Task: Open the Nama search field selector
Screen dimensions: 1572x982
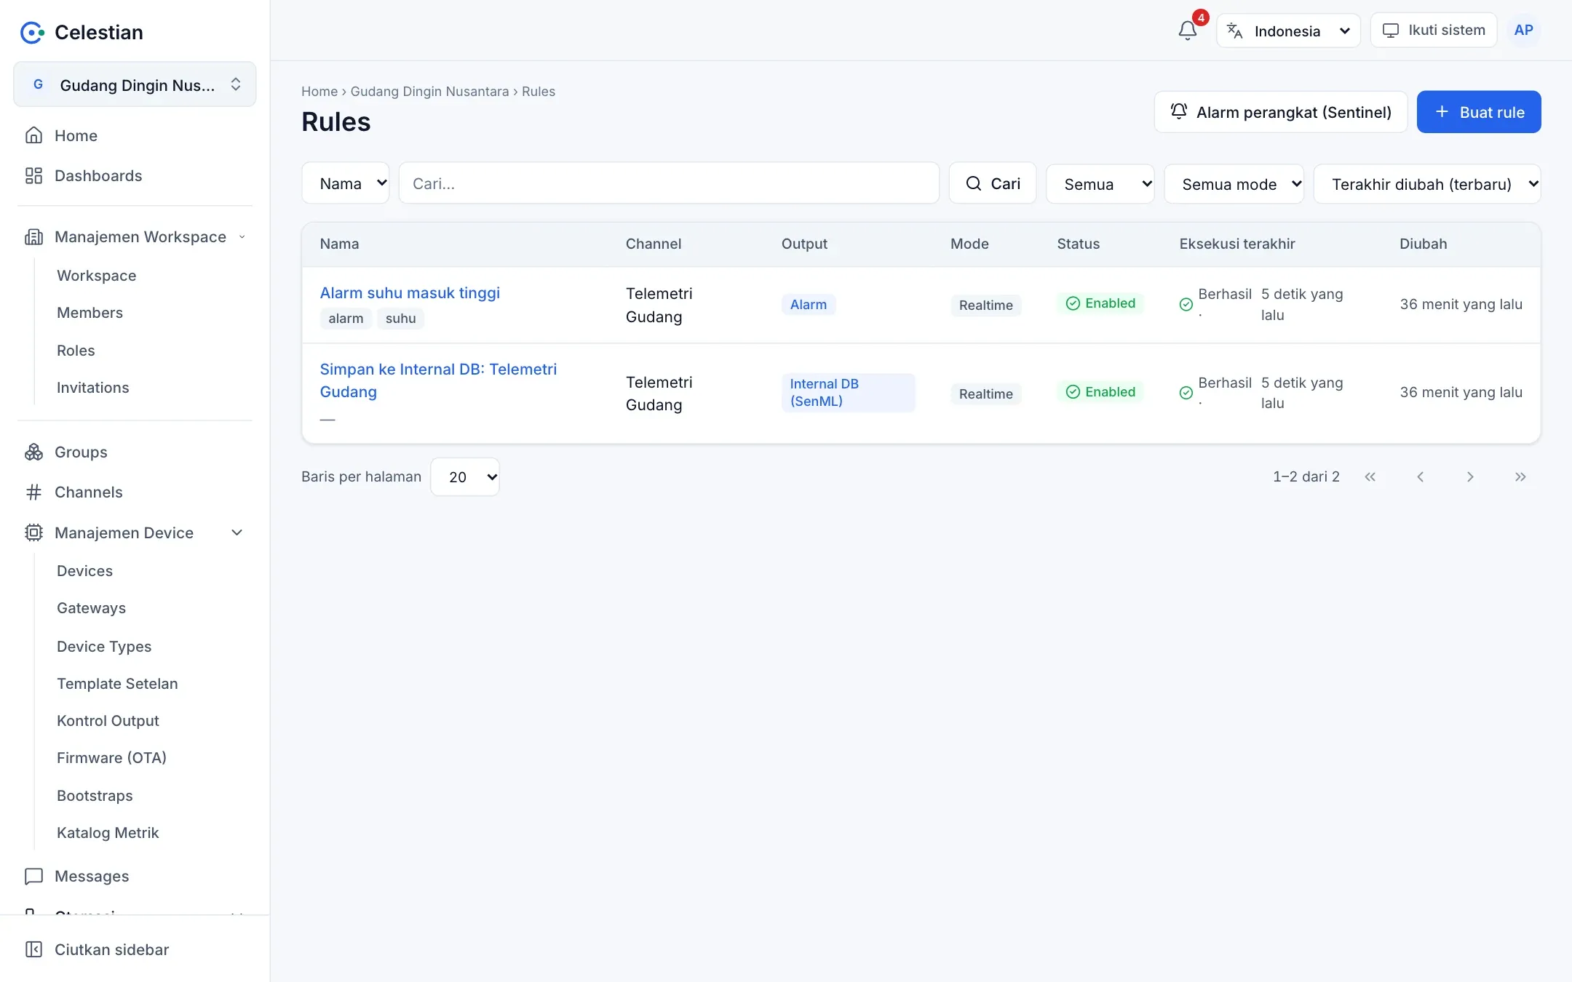Action: point(346,183)
